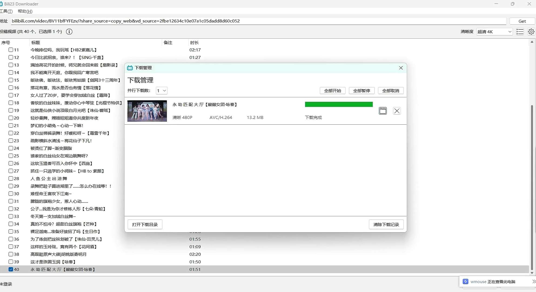Click 全部开始 button
Image resolution: width=536 pixels, height=292 pixels.
click(333, 91)
